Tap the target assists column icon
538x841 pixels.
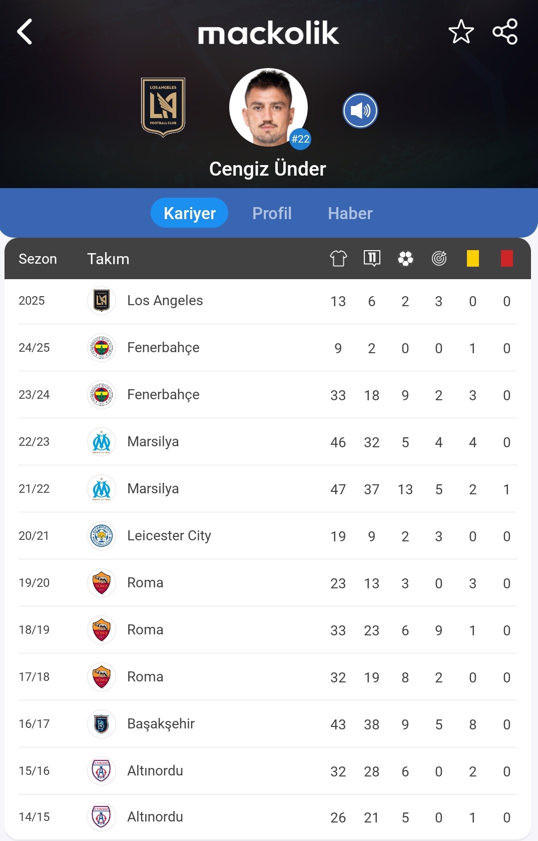(x=439, y=259)
